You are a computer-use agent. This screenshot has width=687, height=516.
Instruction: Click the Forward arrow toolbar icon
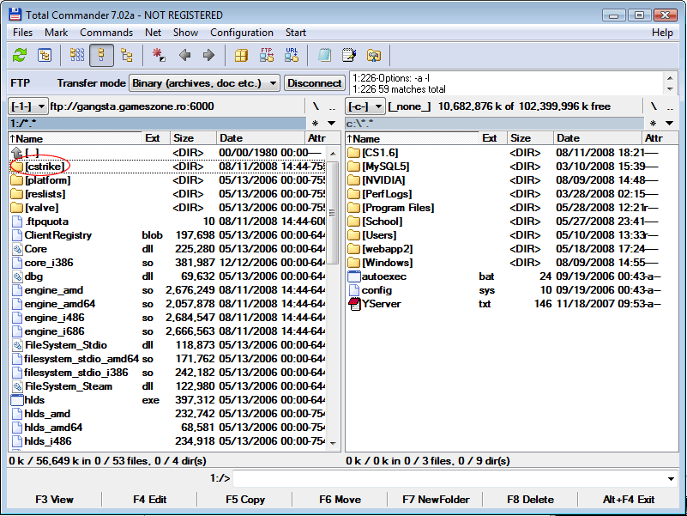coord(208,55)
